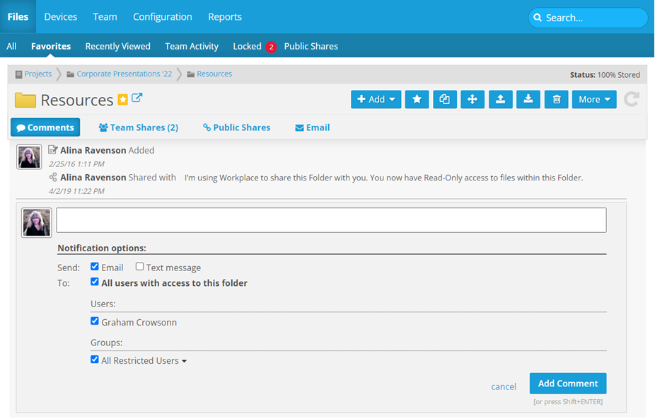Click into the comment text box

coord(331,220)
